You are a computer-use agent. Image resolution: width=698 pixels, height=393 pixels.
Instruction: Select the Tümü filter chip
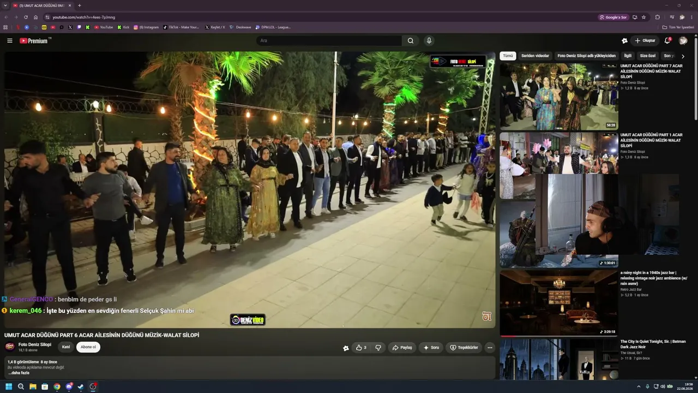[x=508, y=56]
